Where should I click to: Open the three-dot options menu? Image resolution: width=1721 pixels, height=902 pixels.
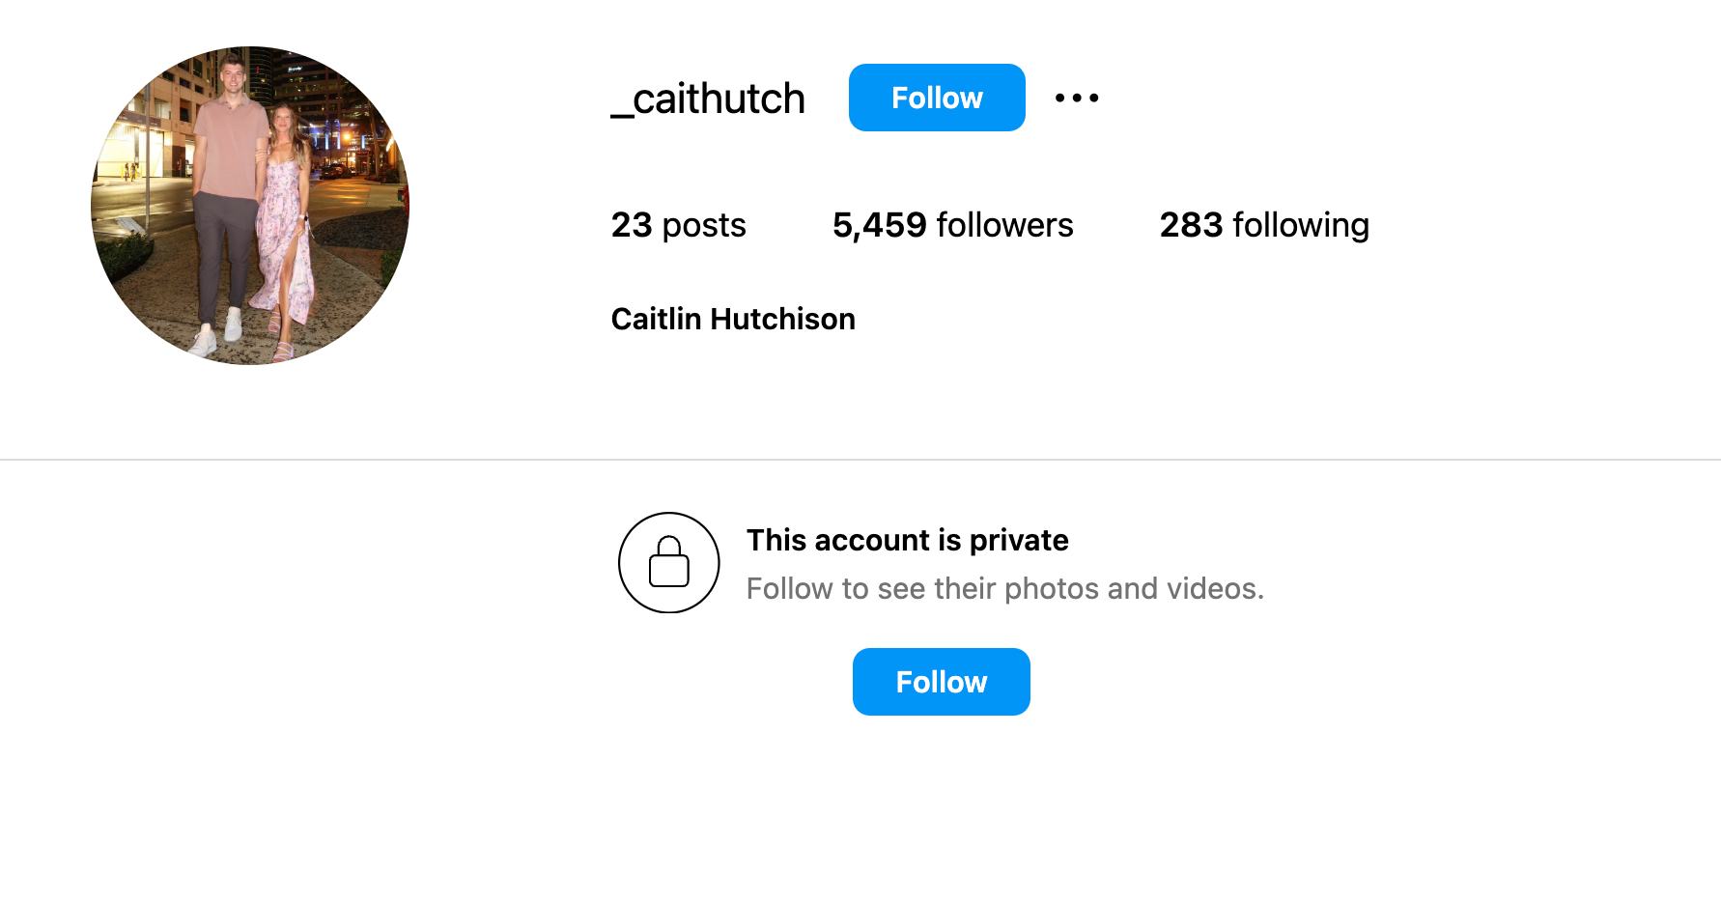[x=1077, y=98]
